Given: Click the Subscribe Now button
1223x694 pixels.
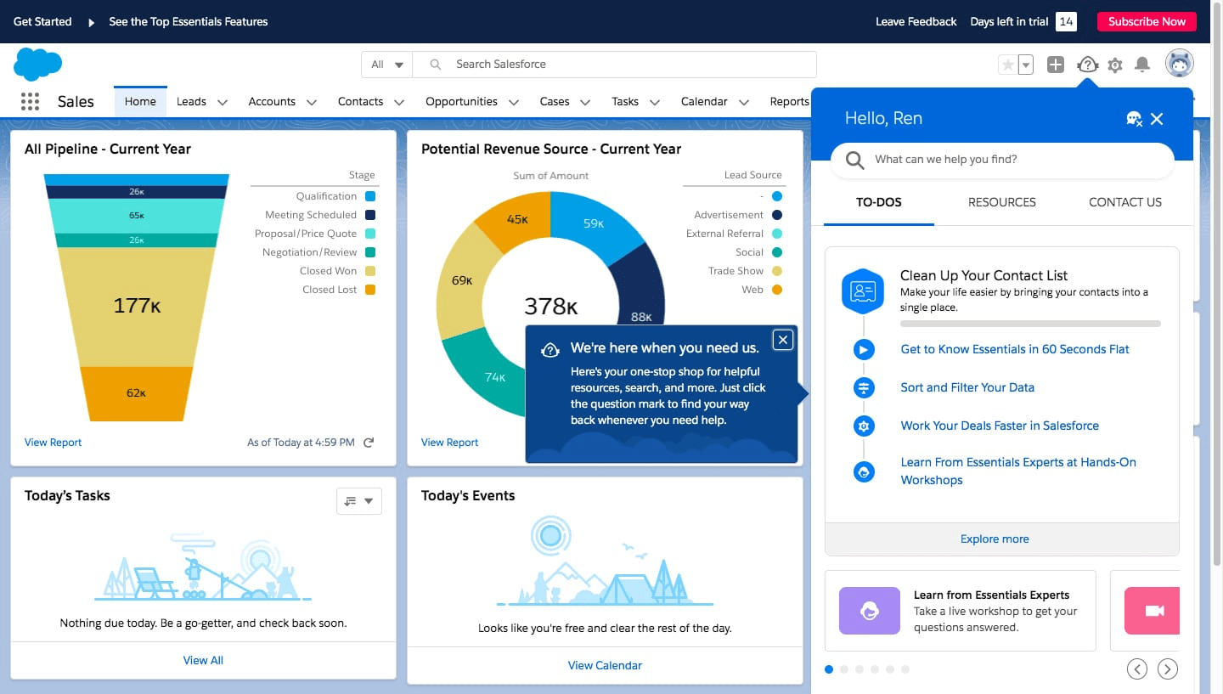Looking at the screenshot, I should 1147,21.
